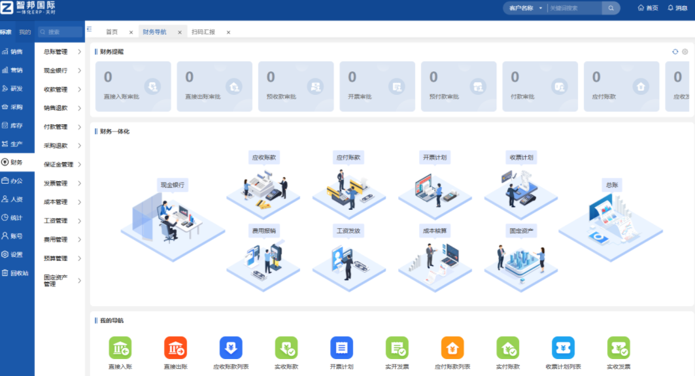
Task: Collapse the sidebar menu toggle icon
Action: 90,29
